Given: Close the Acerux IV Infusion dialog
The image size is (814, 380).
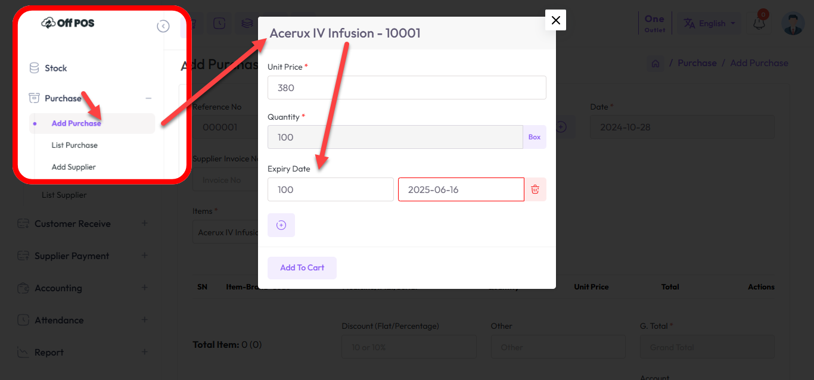Looking at the screenshot, I should pyautogui.click(x=555, y=20).
